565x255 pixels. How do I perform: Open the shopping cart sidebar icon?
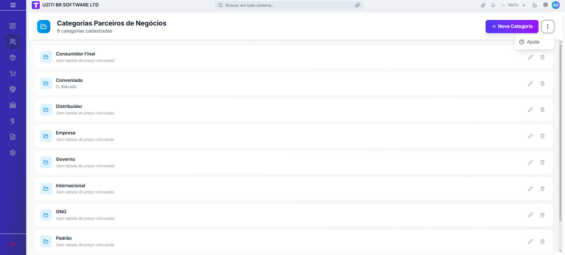point(13,73)
